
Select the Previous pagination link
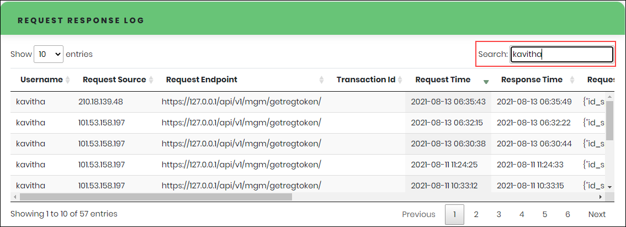[418, 215]
